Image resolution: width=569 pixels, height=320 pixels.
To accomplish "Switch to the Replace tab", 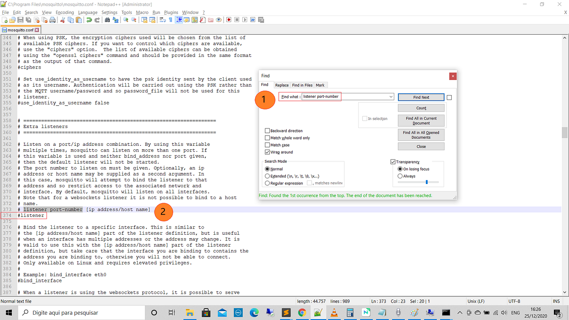I will tap(282, 85).
